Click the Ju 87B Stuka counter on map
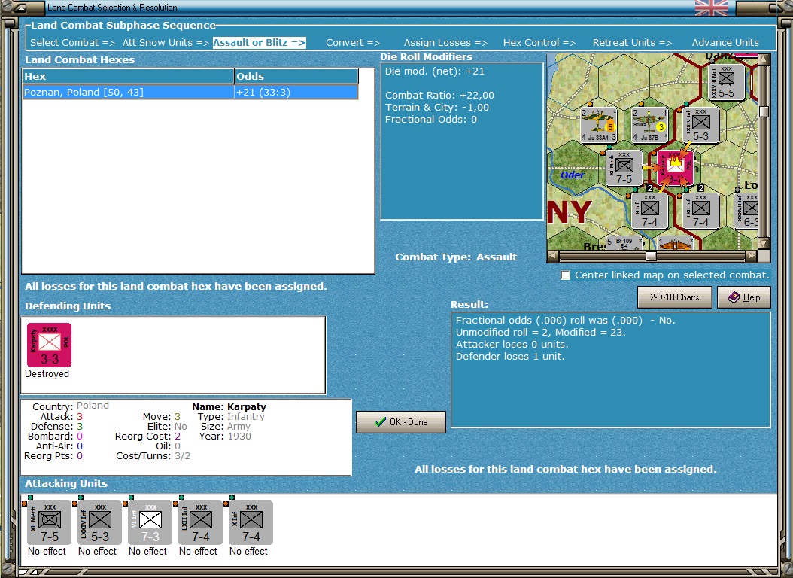Image resolution: width=793 pixels, height=578 pixels. 650,125
